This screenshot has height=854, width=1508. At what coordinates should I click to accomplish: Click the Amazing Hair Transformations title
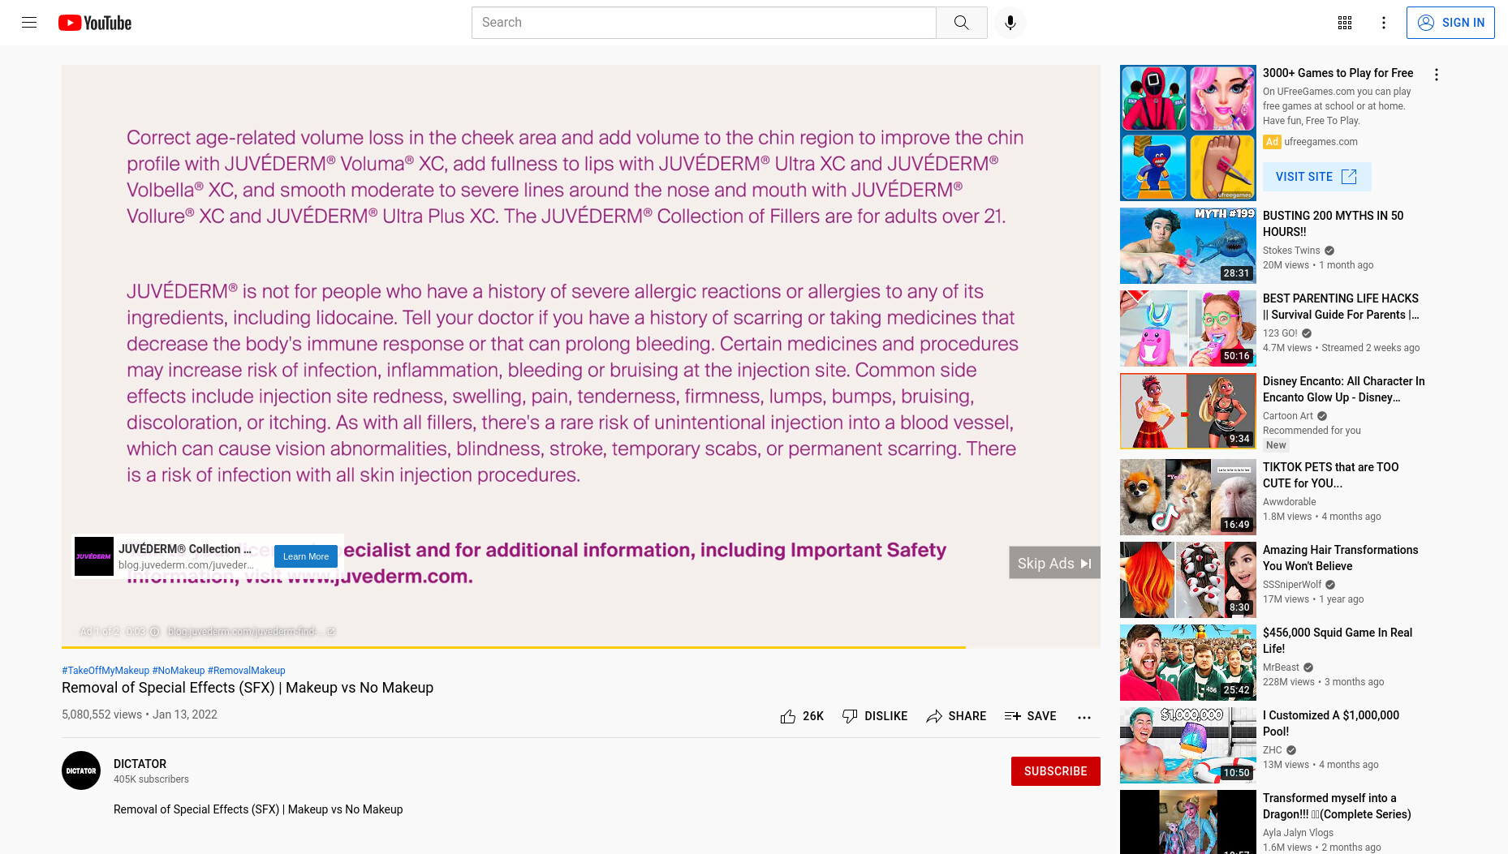[1340, 558]
